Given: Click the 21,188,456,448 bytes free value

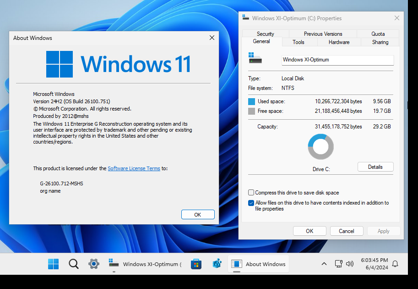Looking at the screenshot, I should coord(338,111).
